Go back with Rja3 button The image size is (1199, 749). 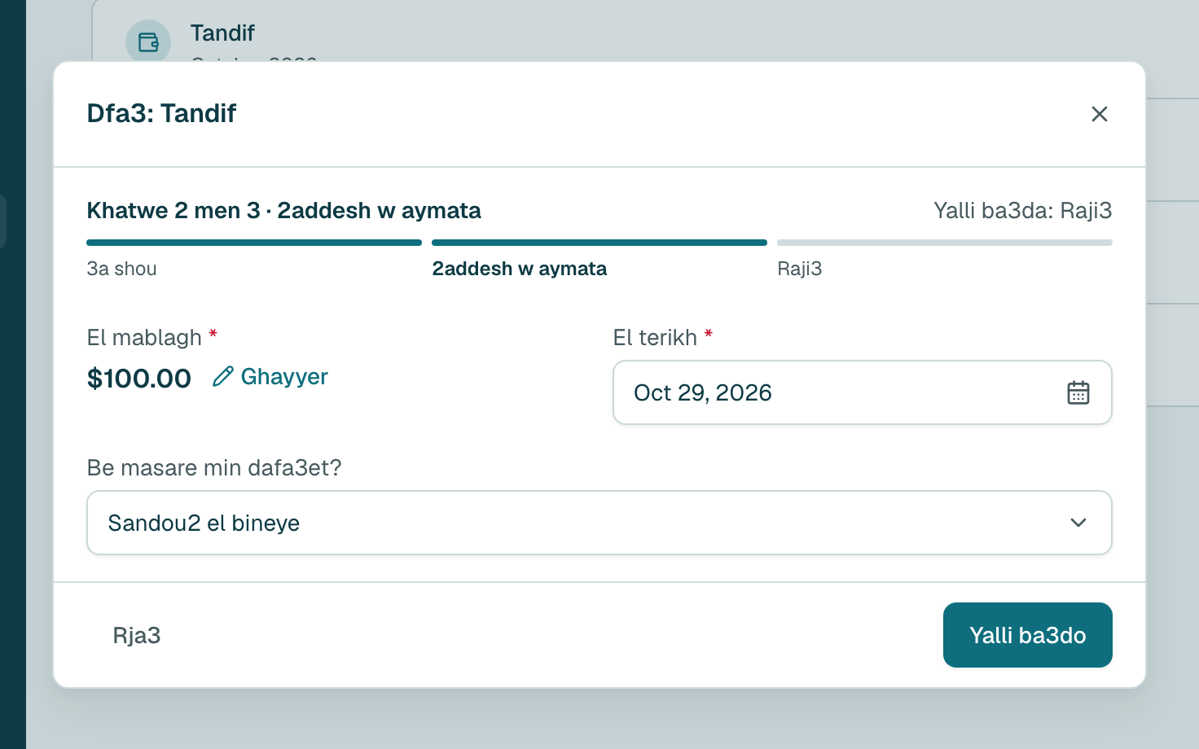(x=137, y=635)
